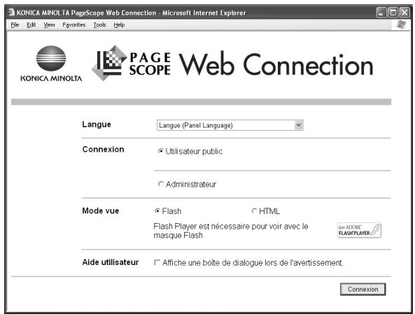Viewport: 415px width, 314px height.
Task: Minimize the Internet Explorer window
Action: [381, 13]
